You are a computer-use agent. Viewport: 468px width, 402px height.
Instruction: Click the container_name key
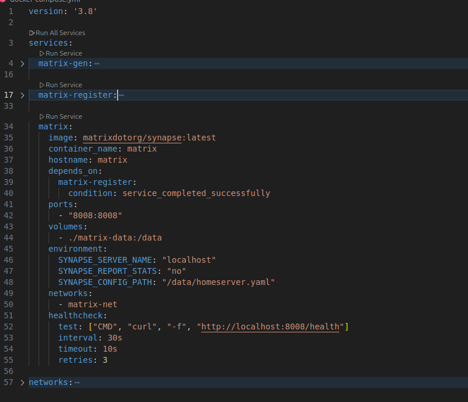(83, 149)
